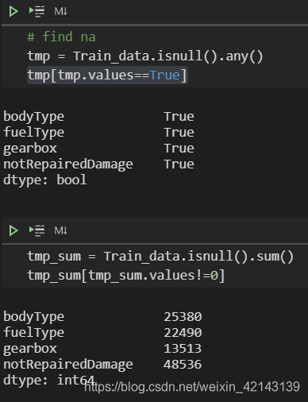Click notRepairedDamage True output row

(98, 164)
